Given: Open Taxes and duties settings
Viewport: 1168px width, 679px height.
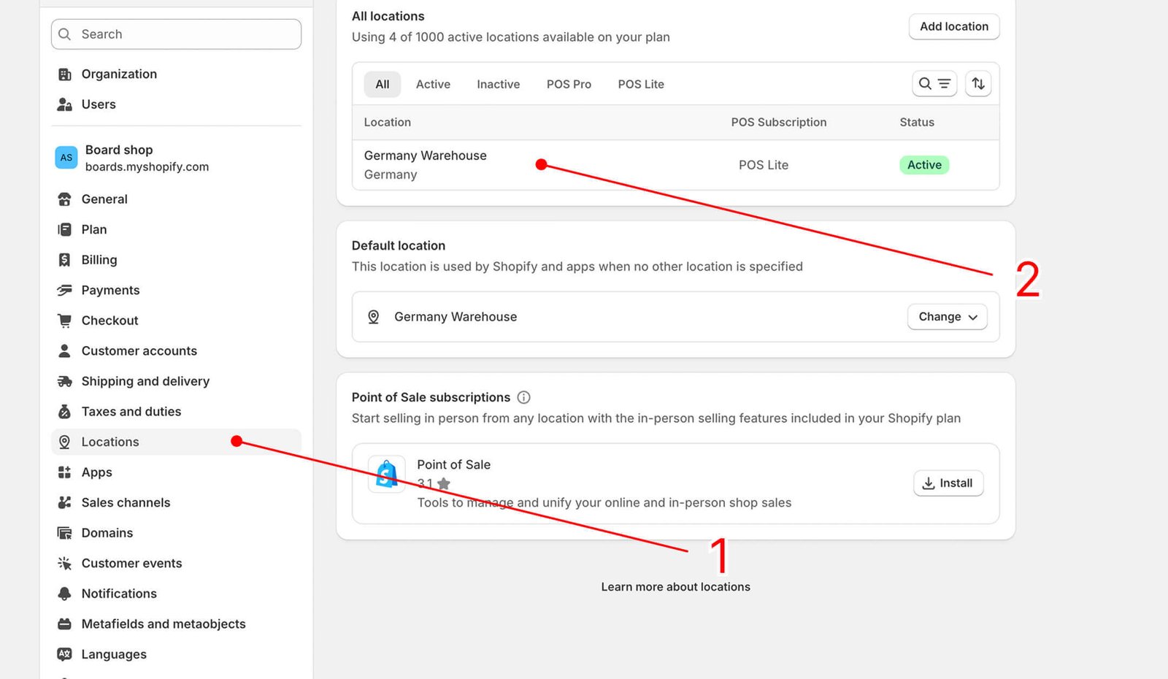Looking at the screenshot, I should 176,412.
